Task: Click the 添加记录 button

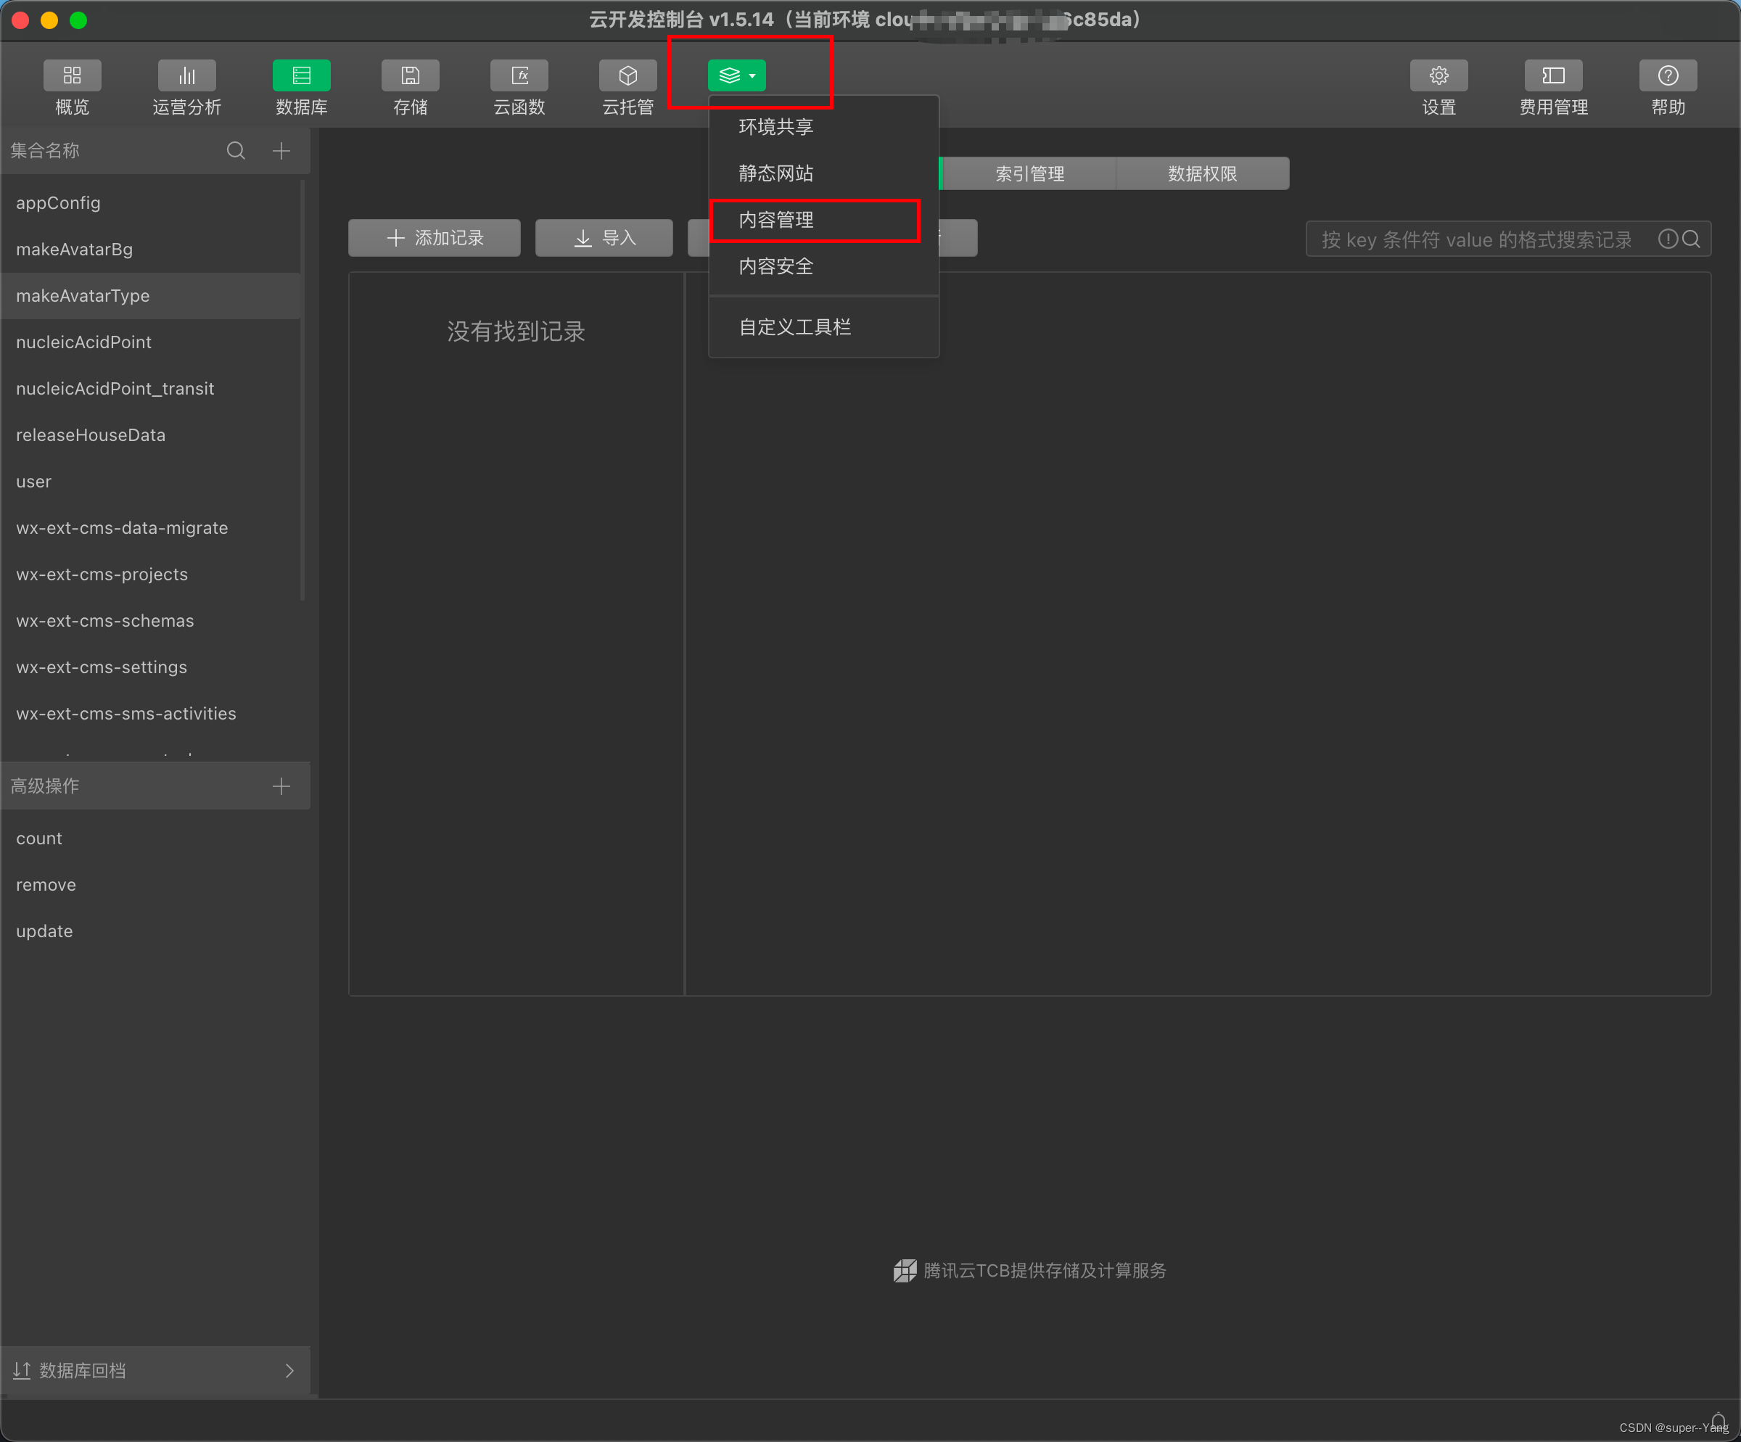Action: coord(435,238)
